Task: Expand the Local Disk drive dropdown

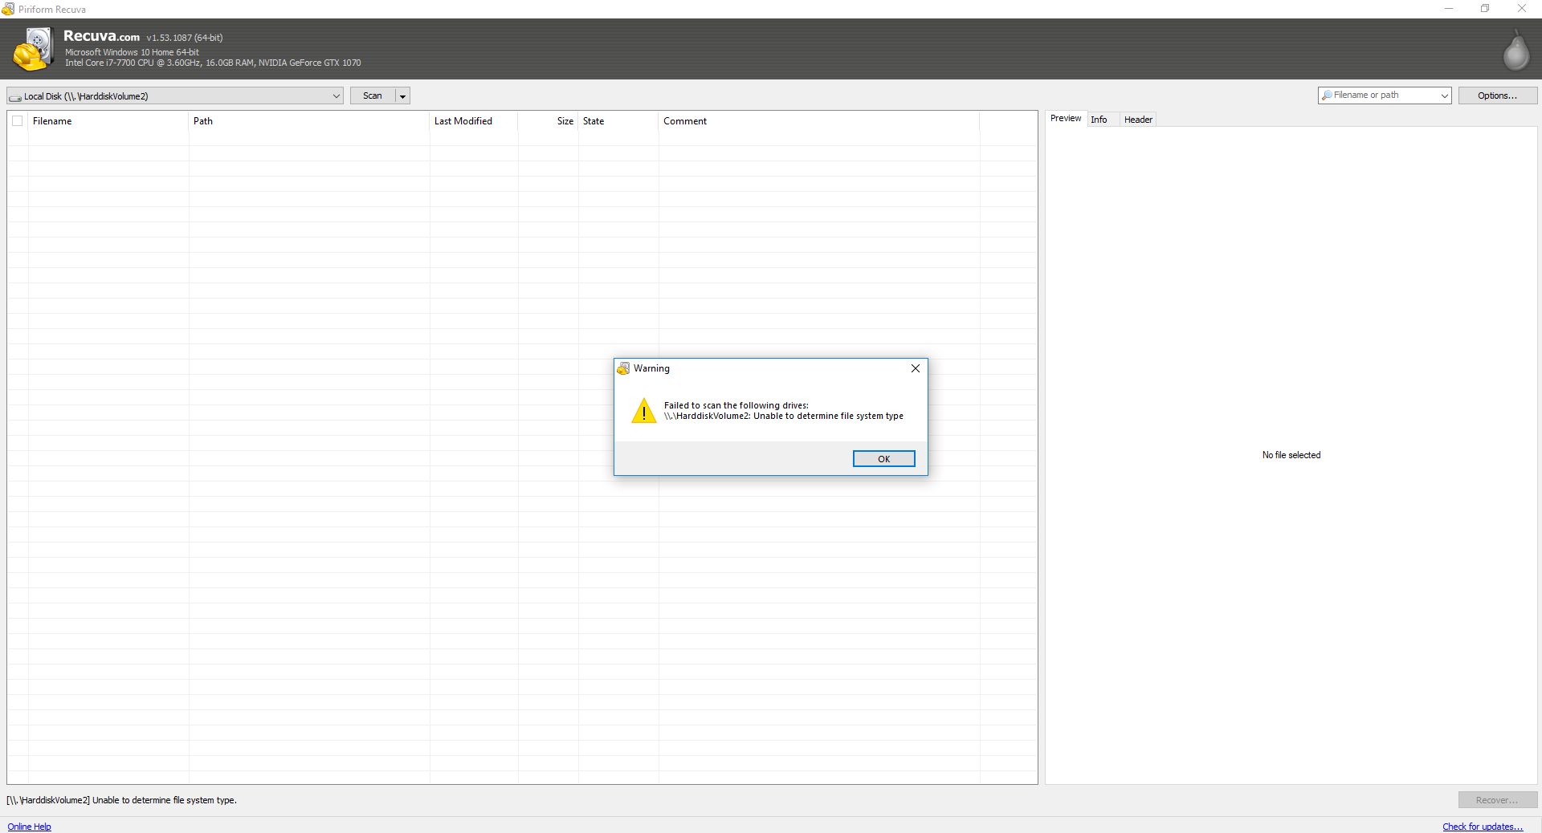Action: pyautogui.click(x=337, y=96)
